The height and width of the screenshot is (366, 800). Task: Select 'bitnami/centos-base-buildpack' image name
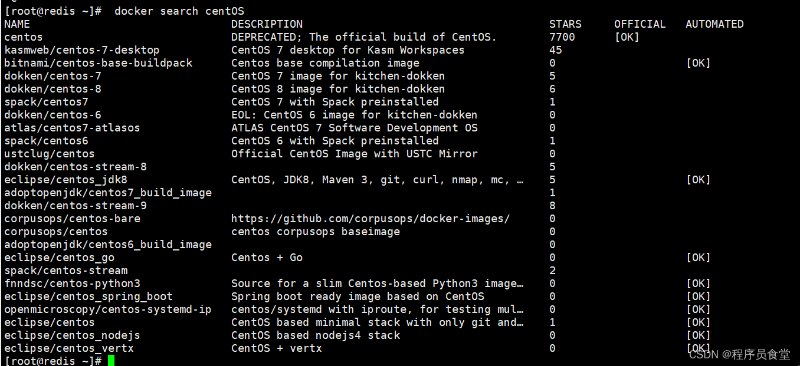click(x=99, y=63)
